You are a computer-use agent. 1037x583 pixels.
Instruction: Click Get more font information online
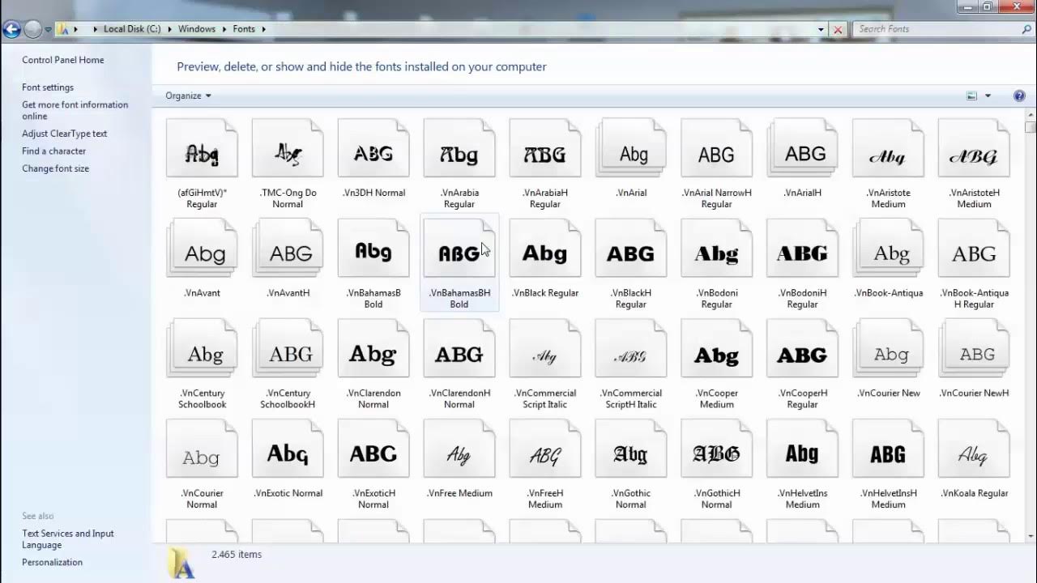[75, 110]
